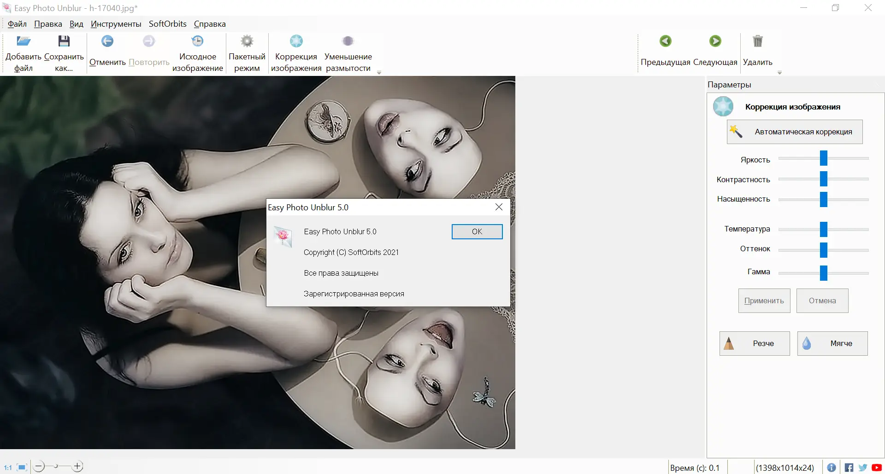
Task: Open the SoftOrbits menu
Action: [168, 24]
